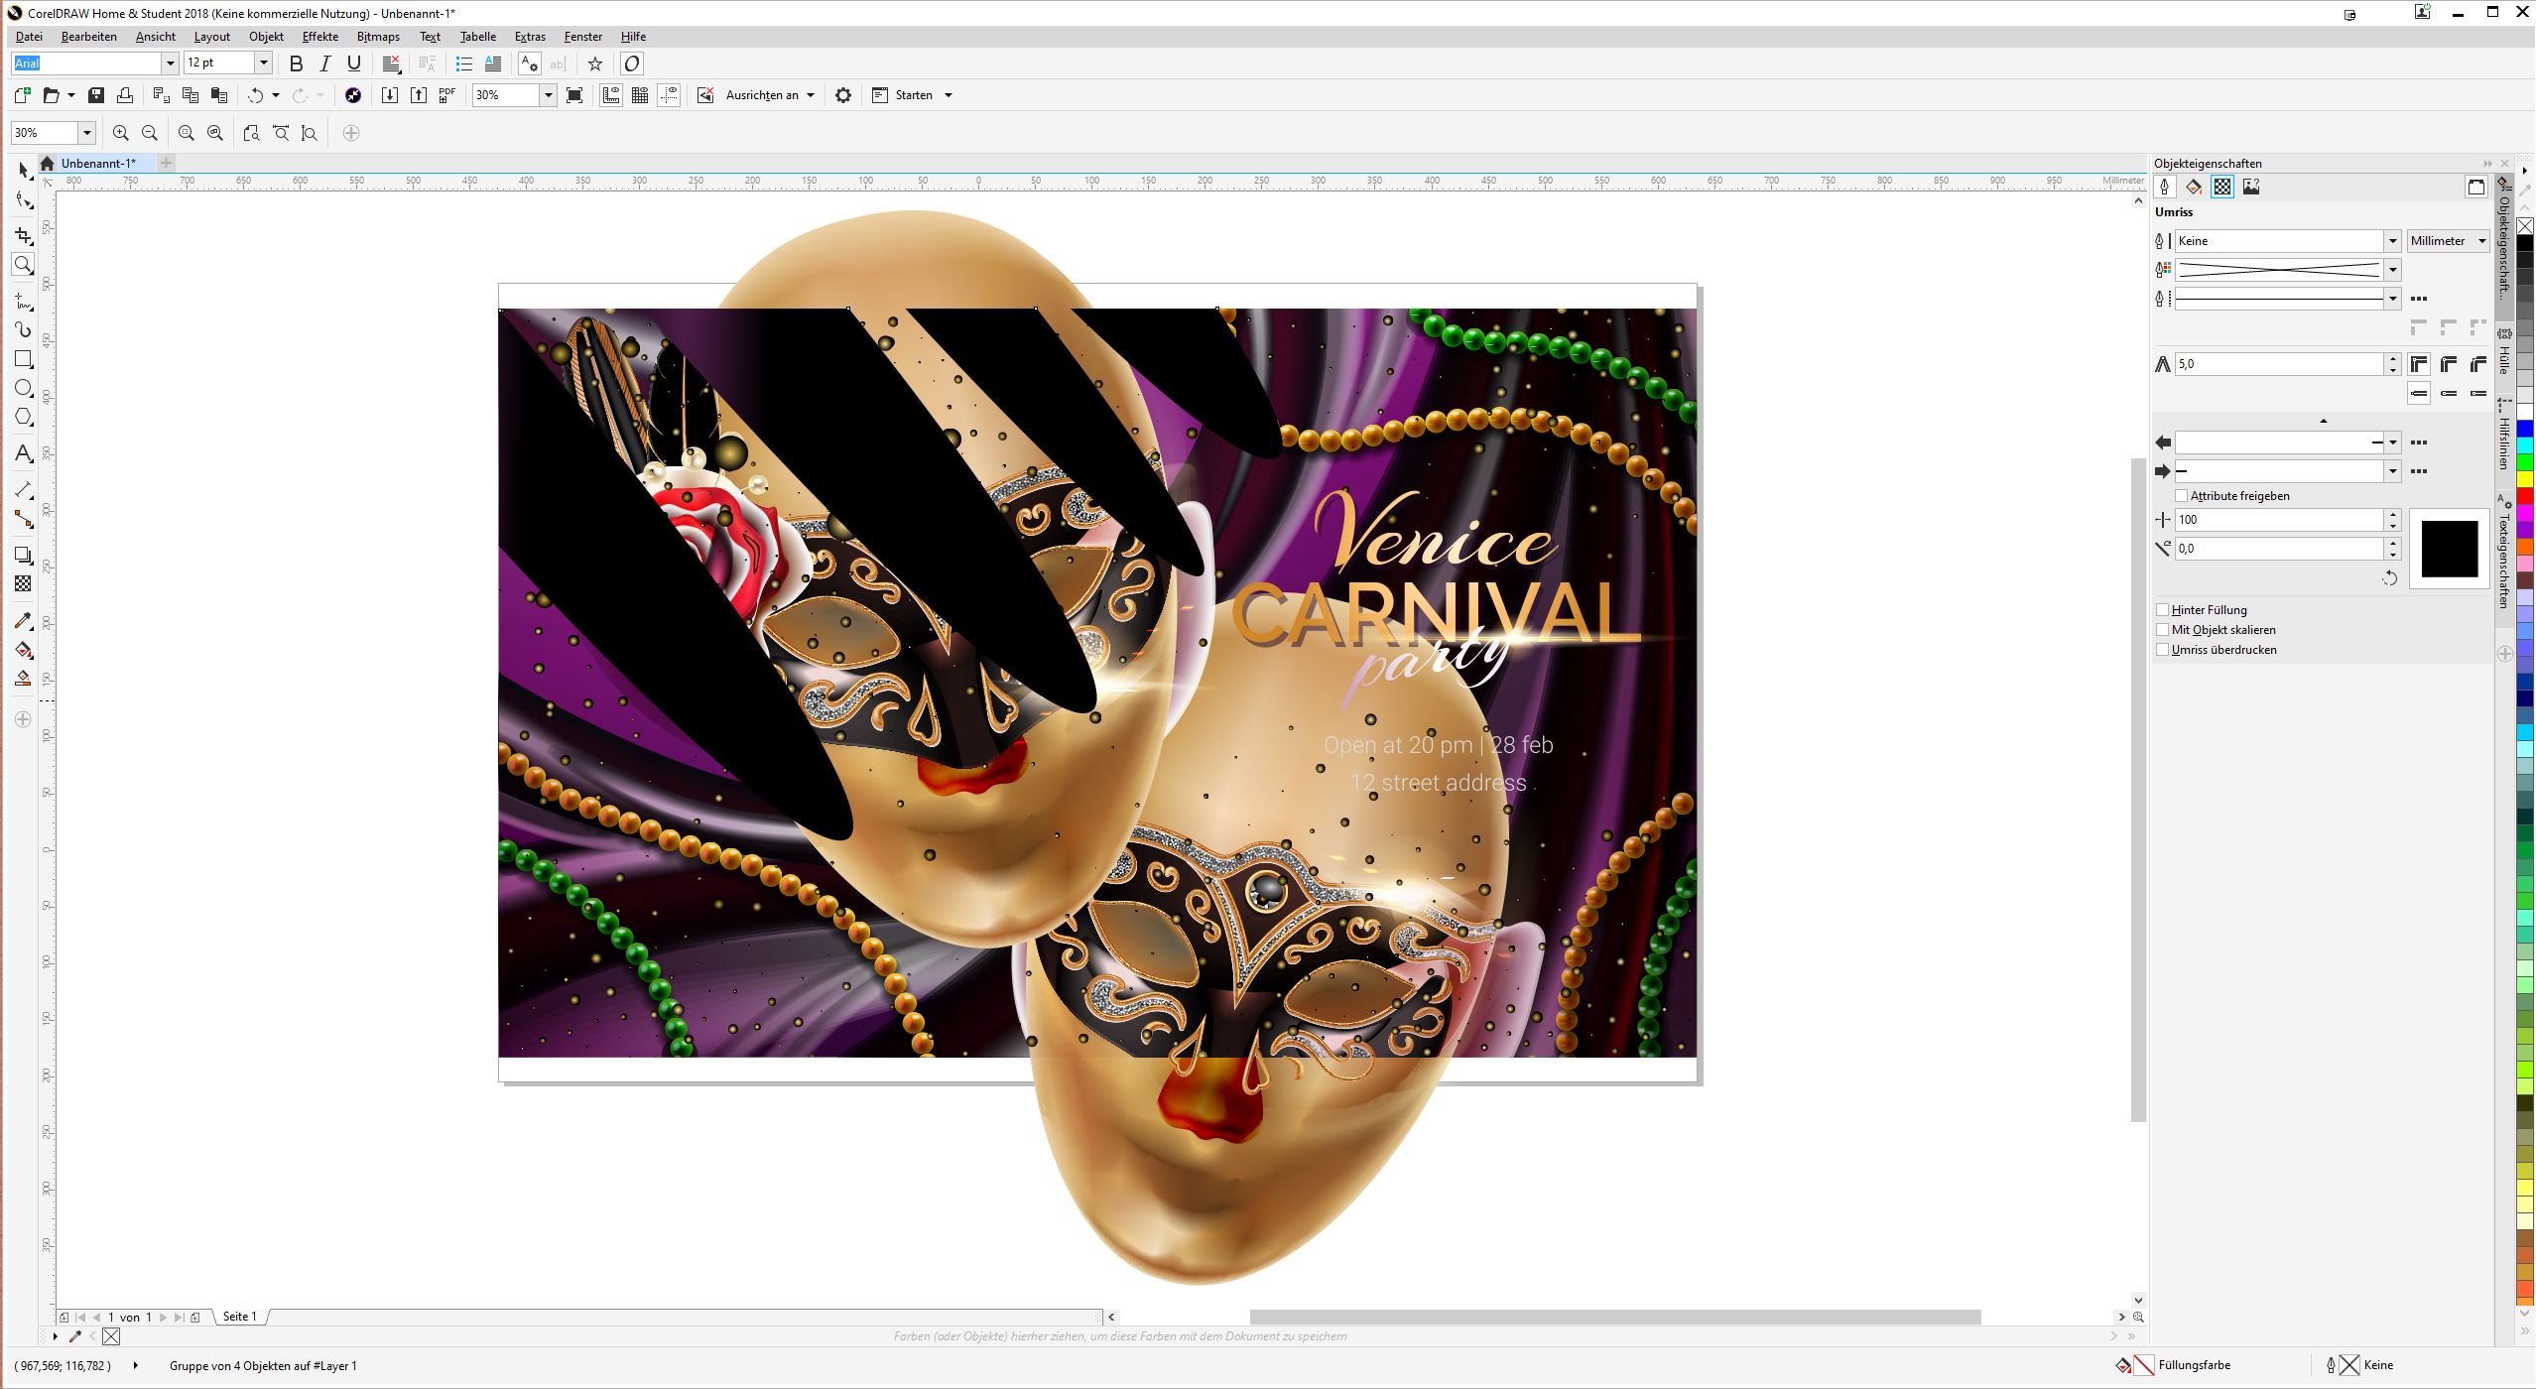Toggle Bold text formatting
The image size is (2536, 1389).
(x=296, y=63)
